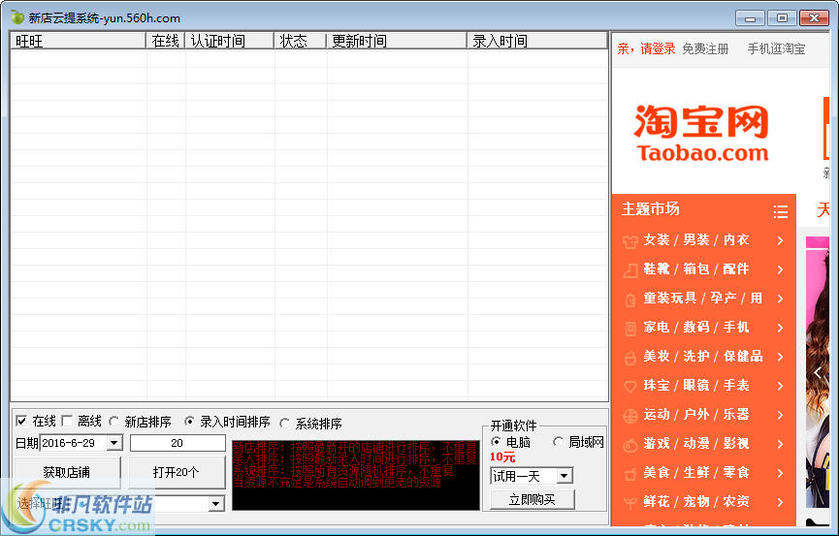This screenshot has width=839, height=536.
Task: Expand arrow beside 运动 / 户外 / 乐器
Action: (x=780, y=415)
